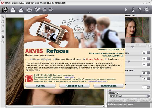Image resolution: width=152 pixels, height=108 pixels.
Task: Click the Купить button
Action: click(x=40, y=86)
